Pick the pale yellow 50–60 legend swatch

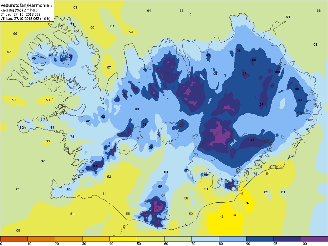151,239
